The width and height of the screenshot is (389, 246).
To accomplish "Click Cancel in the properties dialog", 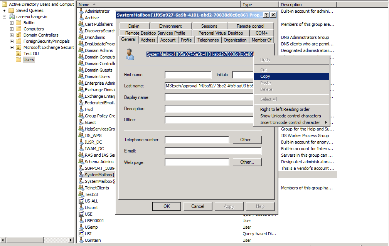I will pos(198,206).
